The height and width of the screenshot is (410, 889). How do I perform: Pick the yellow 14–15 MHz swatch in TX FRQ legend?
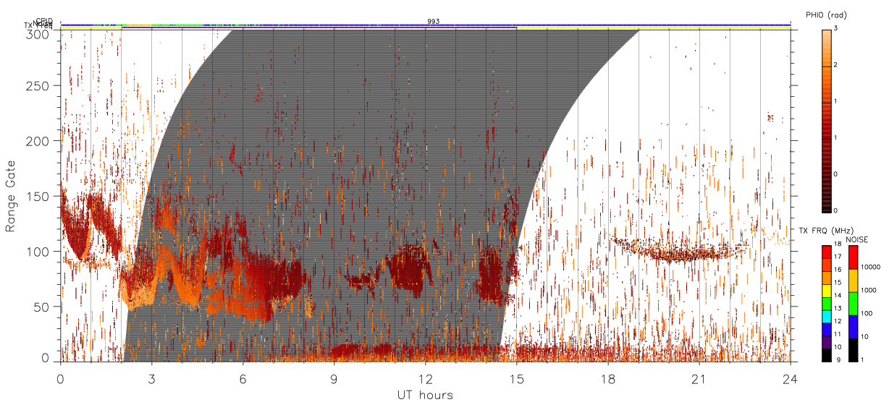(827, 290)
